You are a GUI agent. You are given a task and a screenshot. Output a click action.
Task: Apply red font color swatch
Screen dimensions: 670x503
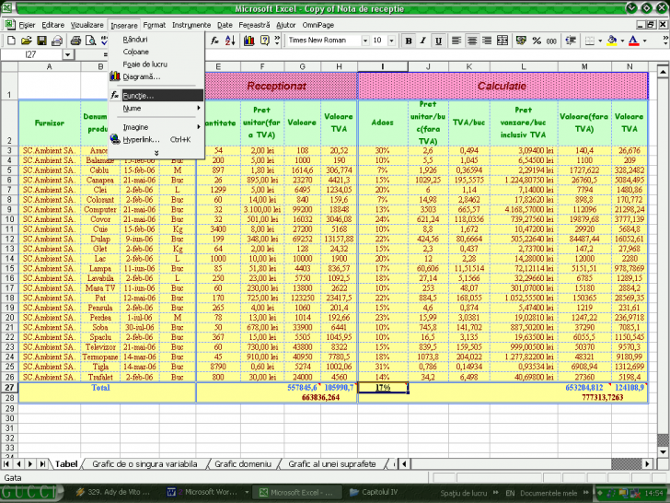634,41
